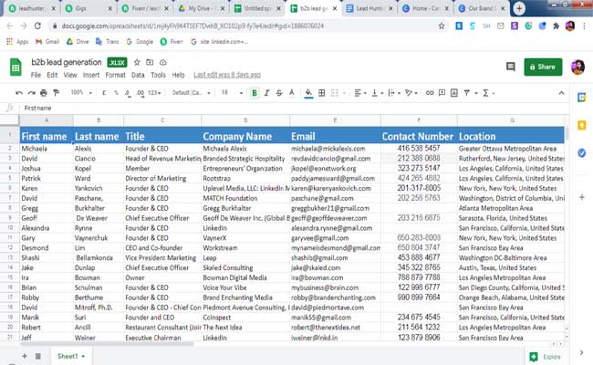Viewport: 593px width, 365px height.
Task: Open the font size dropdown
Action: click(232, 93)
